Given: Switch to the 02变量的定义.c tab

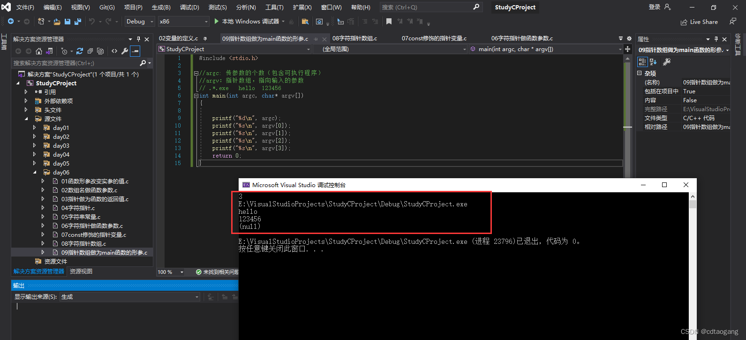Looking at the screenshot, I should tap(178, 38).
